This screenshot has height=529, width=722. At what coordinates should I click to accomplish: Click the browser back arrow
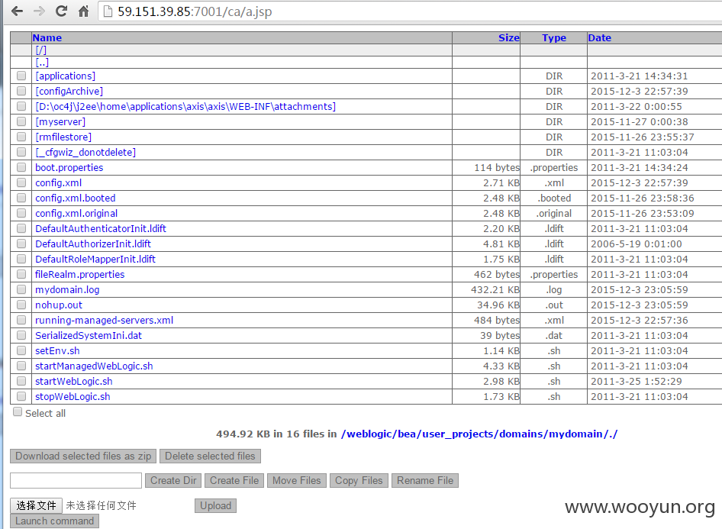[x=17, y=11]
